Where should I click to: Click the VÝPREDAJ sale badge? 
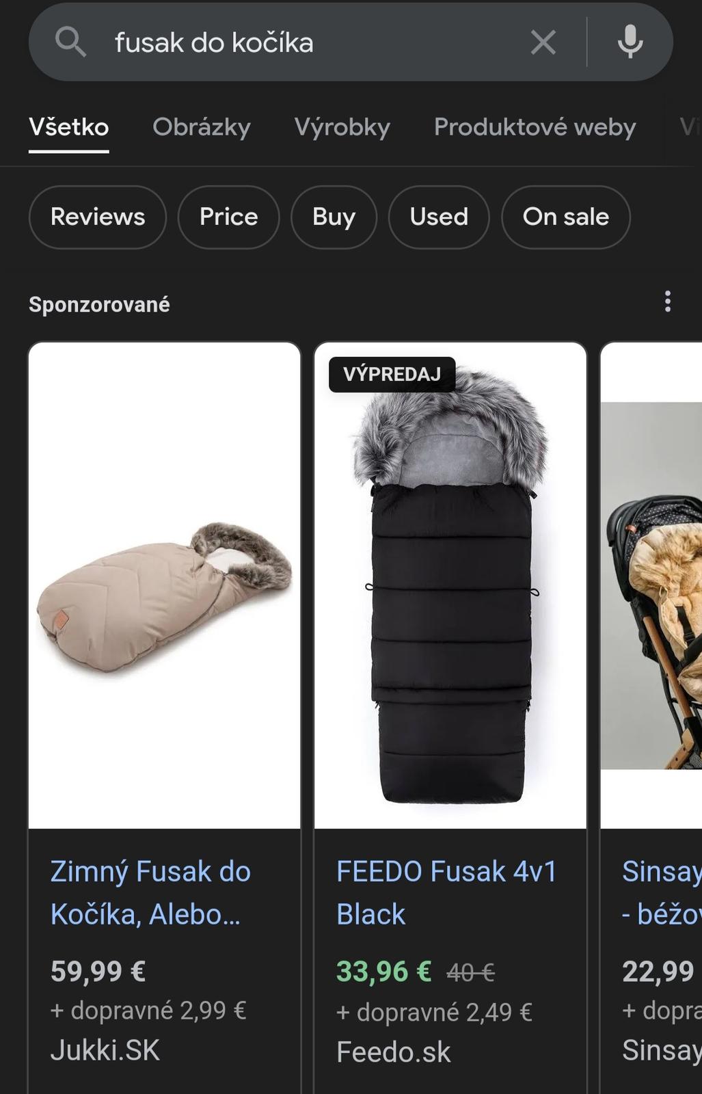(392, 375)
